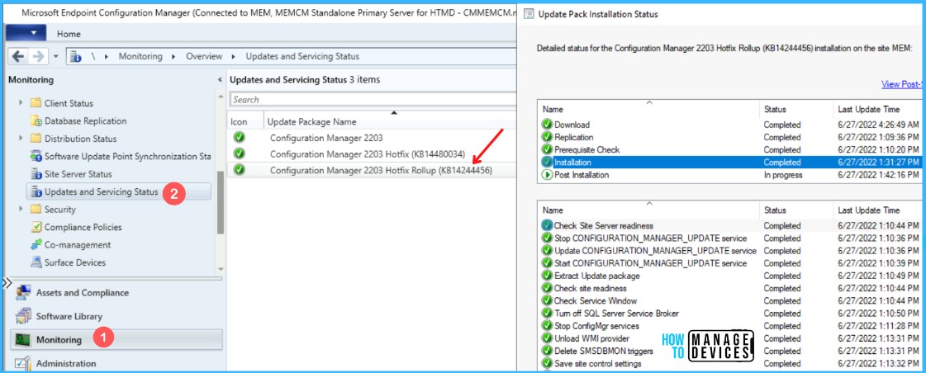Click the Software Library workspace icon

tap(23, 316)
